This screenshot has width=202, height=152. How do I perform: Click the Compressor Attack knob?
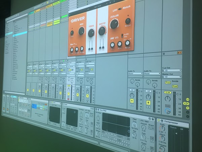tap(162, 138)
